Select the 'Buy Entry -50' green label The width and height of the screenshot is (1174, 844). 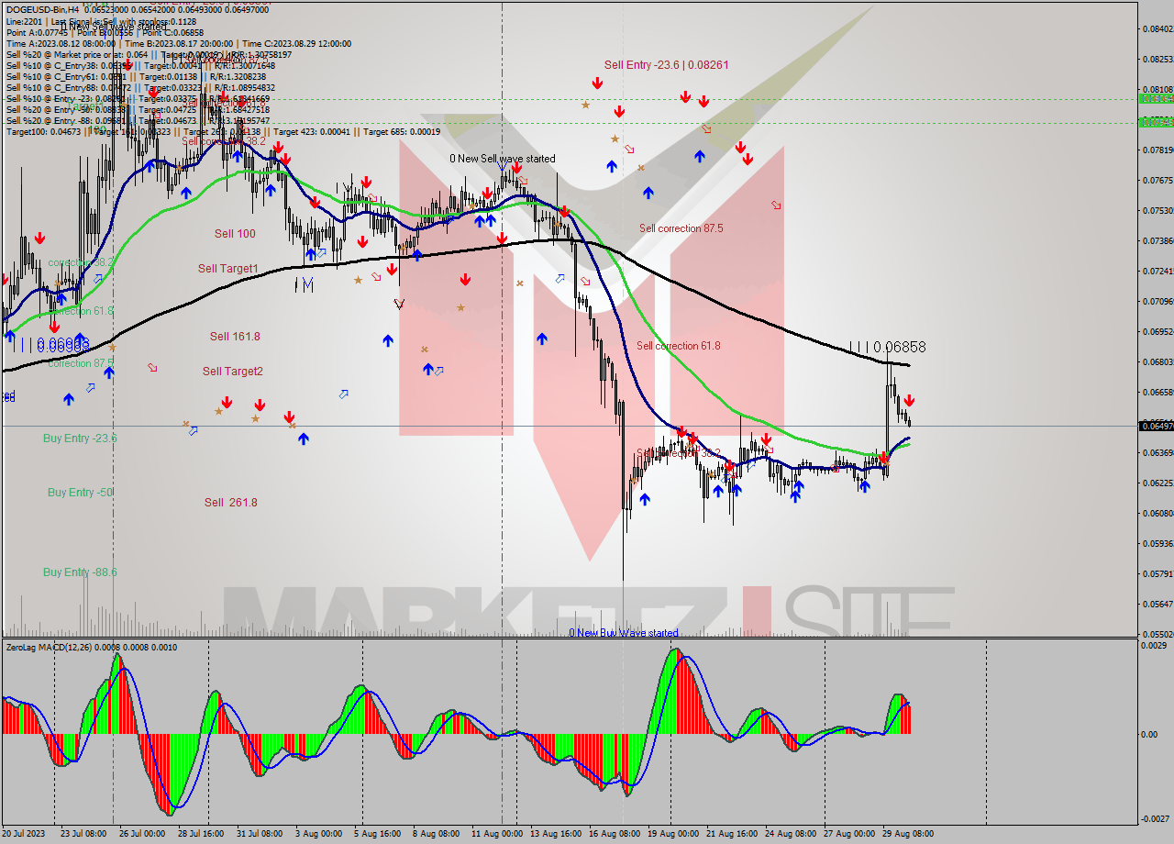81,493
